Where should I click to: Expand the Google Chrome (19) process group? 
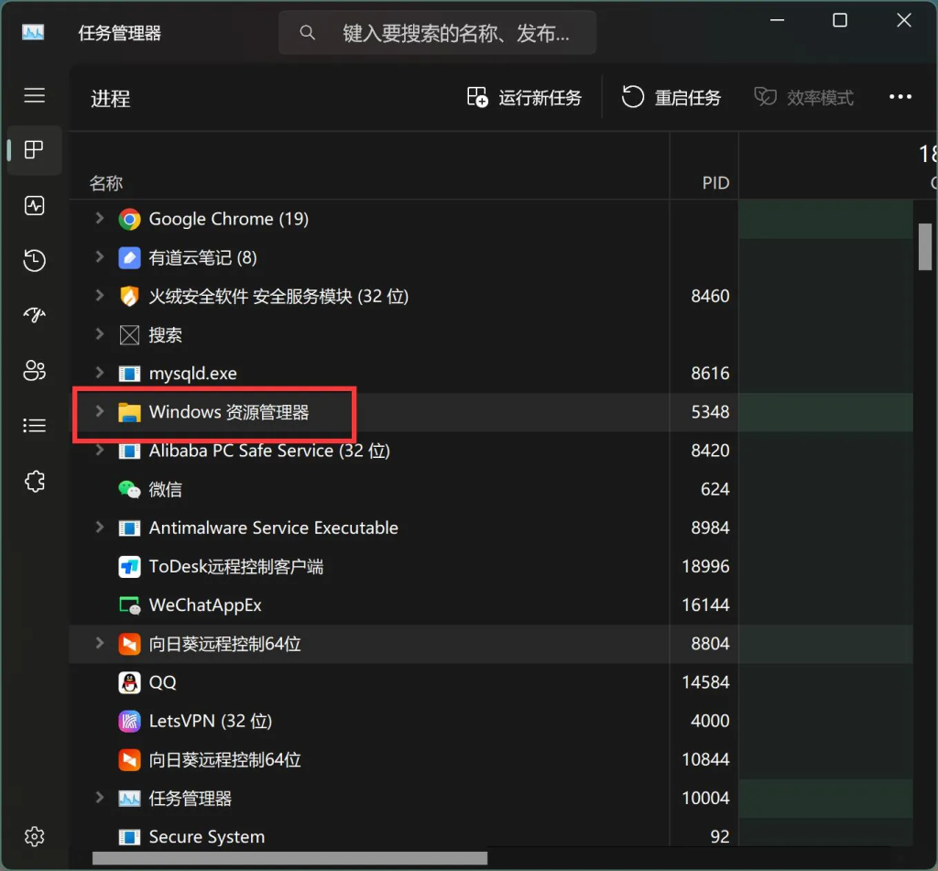(x=99, y=218)
